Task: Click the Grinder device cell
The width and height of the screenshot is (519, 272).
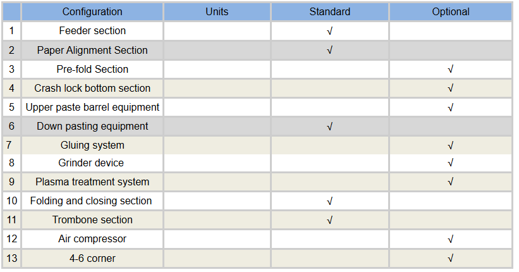Action: click(92, 163)
